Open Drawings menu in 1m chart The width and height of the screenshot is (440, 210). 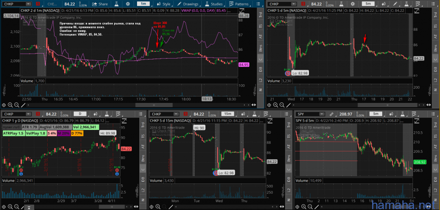tap(188, 4)
